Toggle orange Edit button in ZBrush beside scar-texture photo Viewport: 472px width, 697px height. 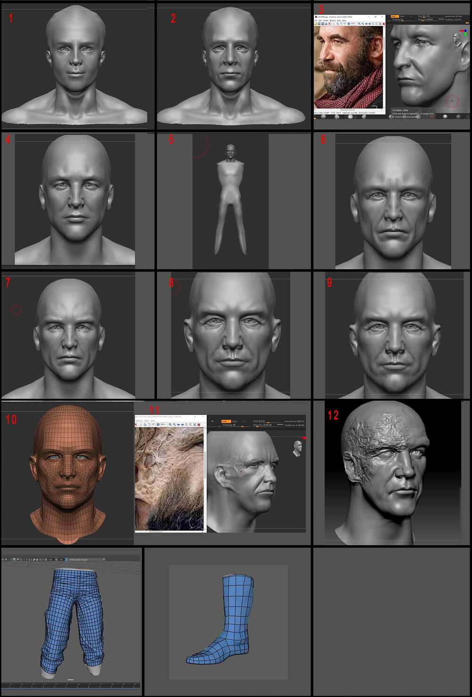click(x=227, y=422)
